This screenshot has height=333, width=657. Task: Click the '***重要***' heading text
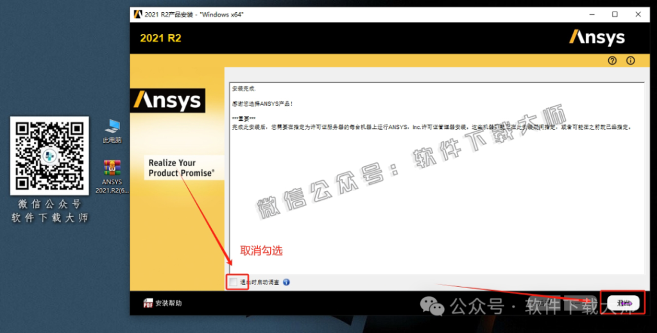coord(244,119)
